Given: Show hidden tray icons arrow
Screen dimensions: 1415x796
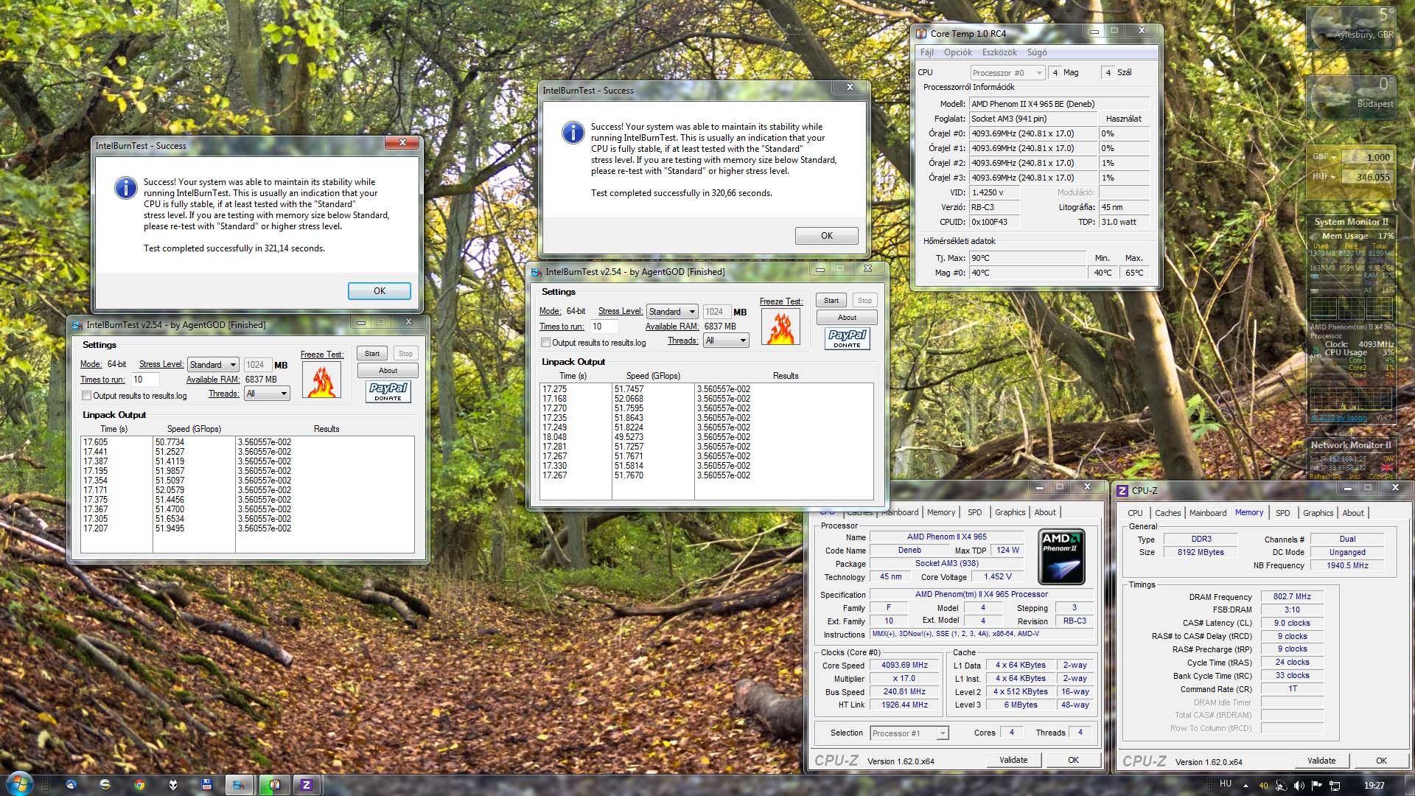Looking at the screenshot, I should click(1245, 786).
